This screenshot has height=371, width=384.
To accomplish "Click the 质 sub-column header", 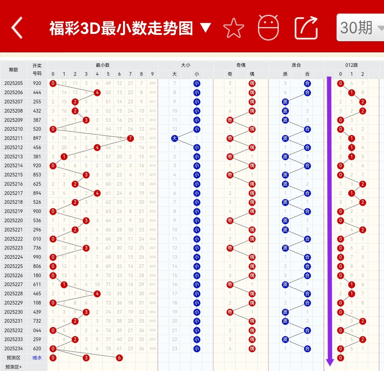I will (285, 74).
